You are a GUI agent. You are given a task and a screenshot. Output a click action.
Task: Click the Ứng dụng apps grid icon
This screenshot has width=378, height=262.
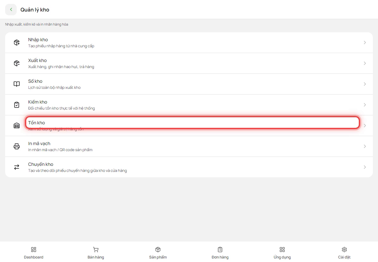[x=282, y=250]
